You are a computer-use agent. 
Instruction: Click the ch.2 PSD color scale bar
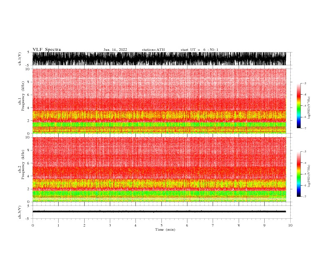pos(299,174)
